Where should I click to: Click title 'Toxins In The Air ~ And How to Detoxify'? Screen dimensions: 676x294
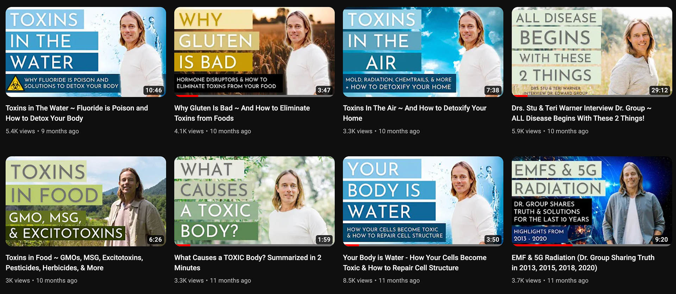pos(415,113)
